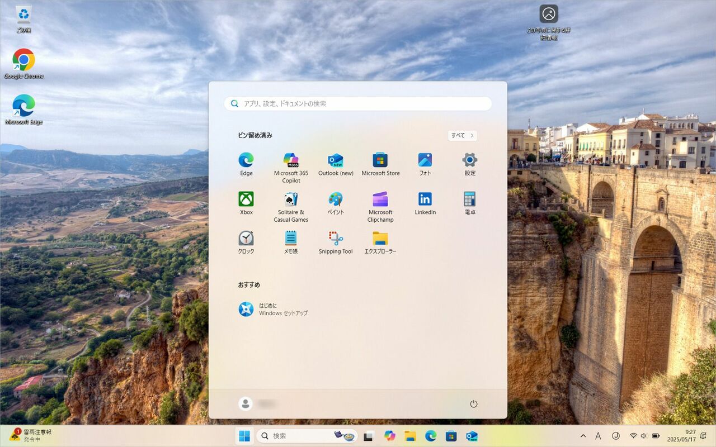Open Task View on the taskbar
This screenshot has height=447, width=716.
point(369,436)
